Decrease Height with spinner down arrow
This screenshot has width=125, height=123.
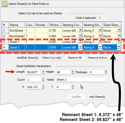[x=73, y=73]
